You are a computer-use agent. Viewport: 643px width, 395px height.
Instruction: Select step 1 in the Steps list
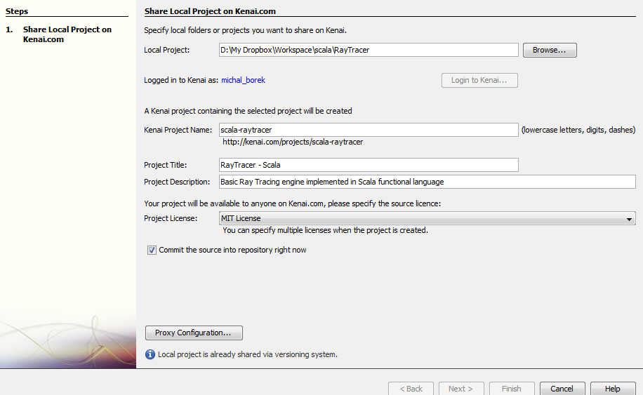coord(67,34)
